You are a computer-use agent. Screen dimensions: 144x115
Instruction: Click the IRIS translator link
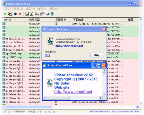point(47,55)
